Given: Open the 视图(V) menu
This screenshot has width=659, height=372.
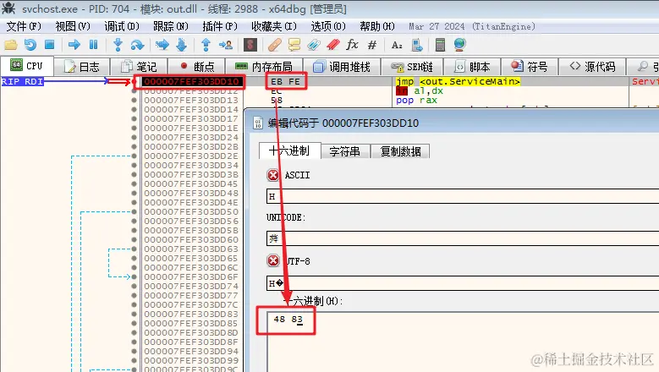Looking at the screenshot, I should tap(73, 26).
